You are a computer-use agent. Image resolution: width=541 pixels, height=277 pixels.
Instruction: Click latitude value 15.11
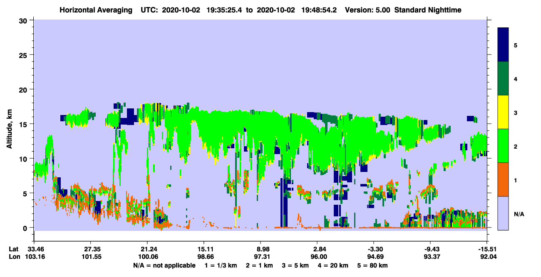click(204, 249)
